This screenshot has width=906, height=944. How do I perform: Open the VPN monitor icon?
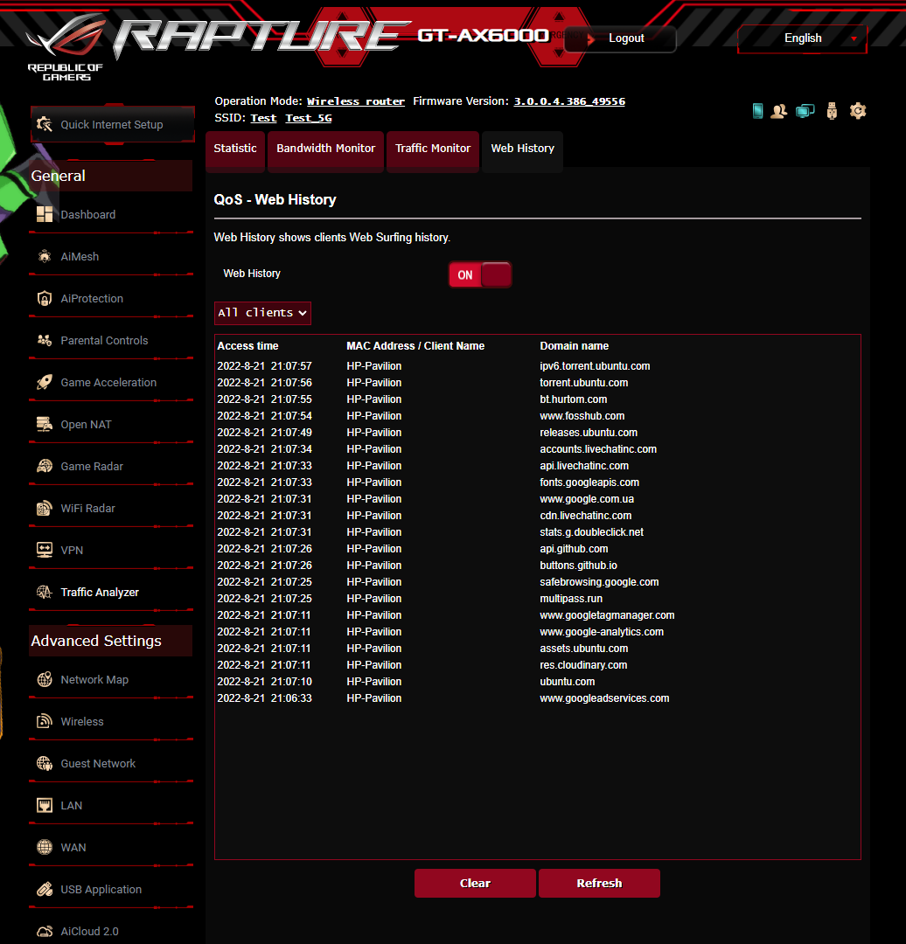pyautogui.click(x=45, y=550)
